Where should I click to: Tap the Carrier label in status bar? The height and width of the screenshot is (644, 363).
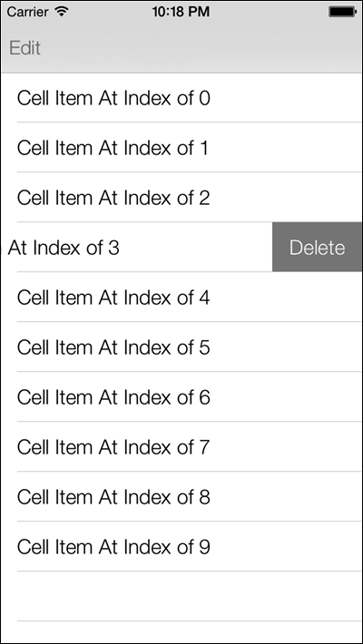click(29, 12)
